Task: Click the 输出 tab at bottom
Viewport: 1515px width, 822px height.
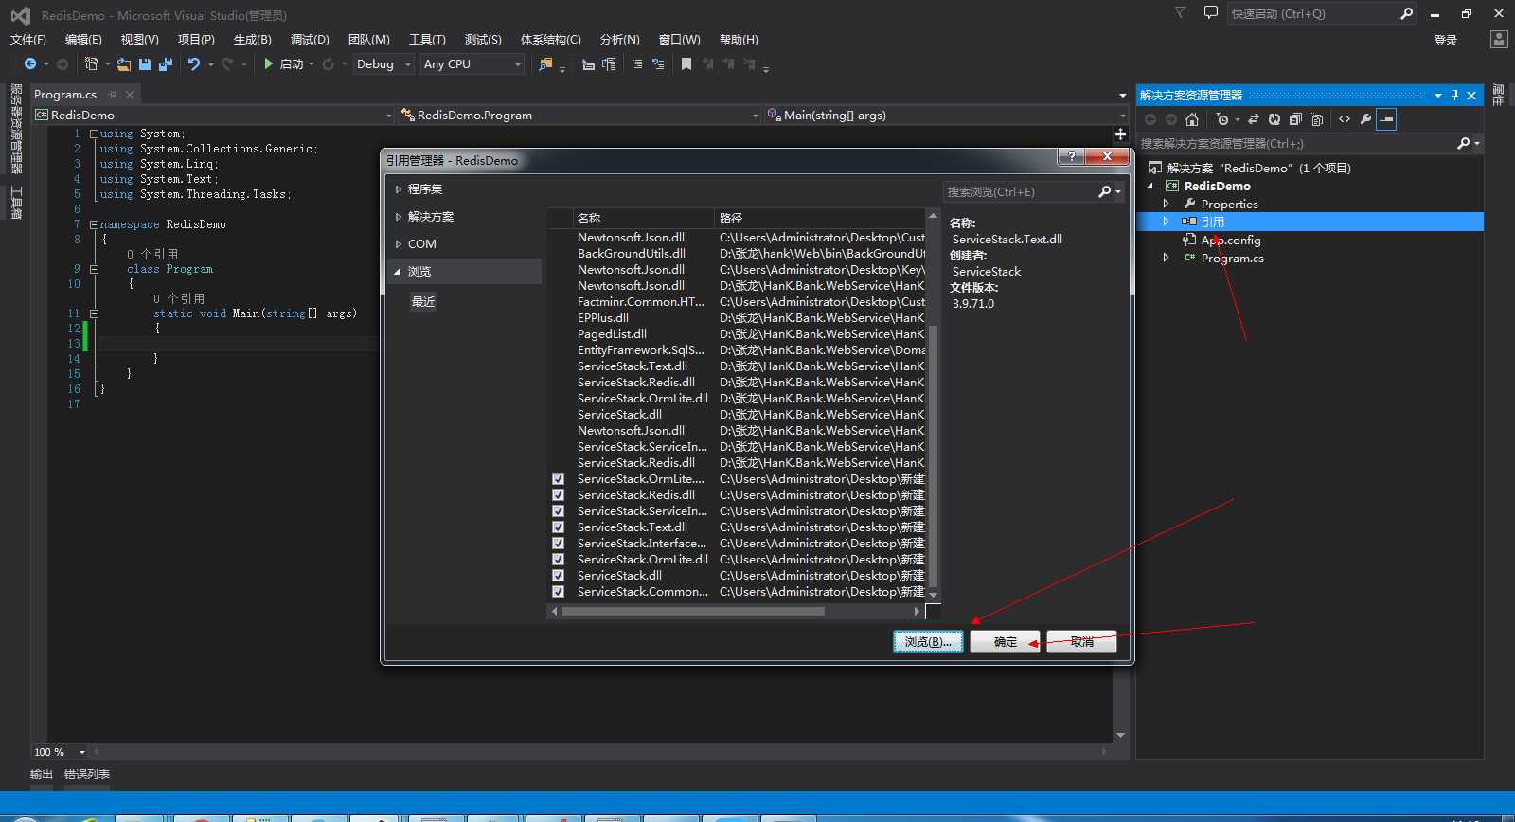Action: 42,775
